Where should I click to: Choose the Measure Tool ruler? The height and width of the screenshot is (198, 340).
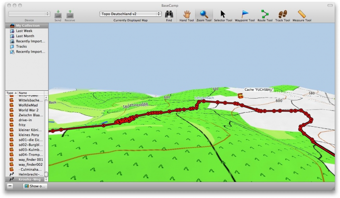pos(302,16)
